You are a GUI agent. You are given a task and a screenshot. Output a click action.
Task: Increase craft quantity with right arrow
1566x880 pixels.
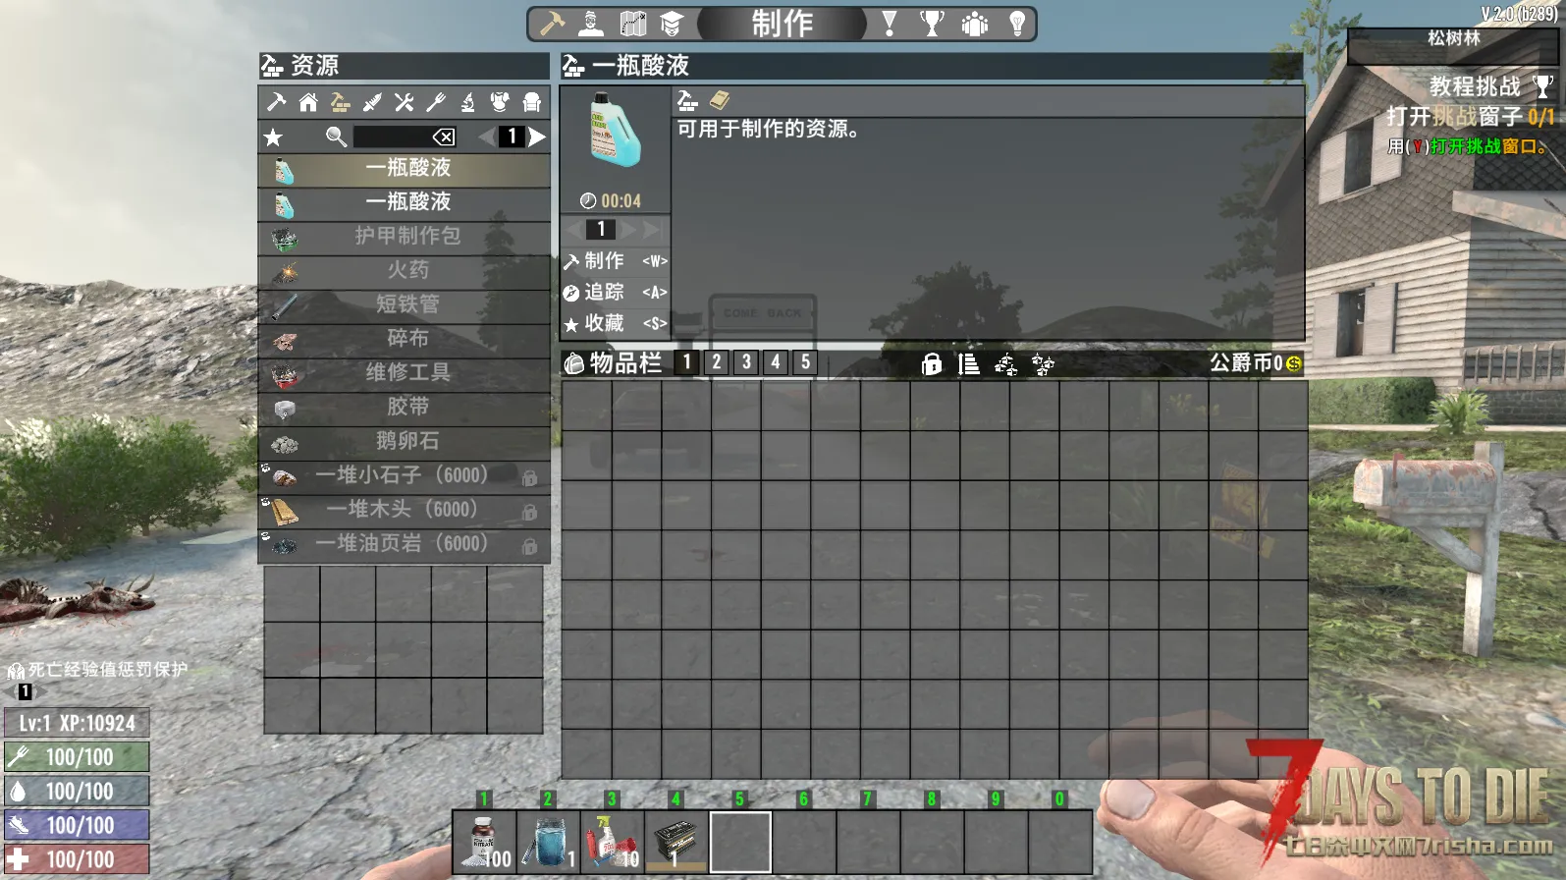pyautogui.click(x=627, y=230)
